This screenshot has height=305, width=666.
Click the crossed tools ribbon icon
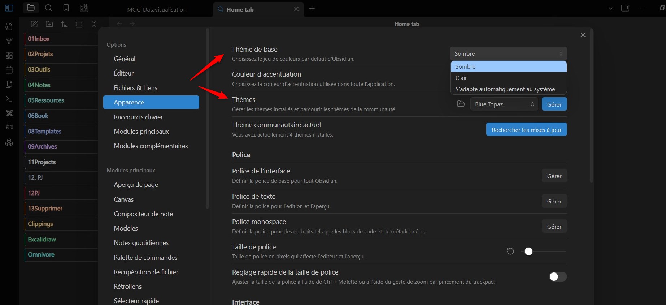[x=9, y=113]
